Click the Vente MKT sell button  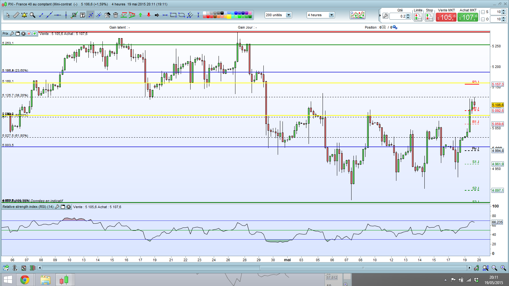pos(446,17)
